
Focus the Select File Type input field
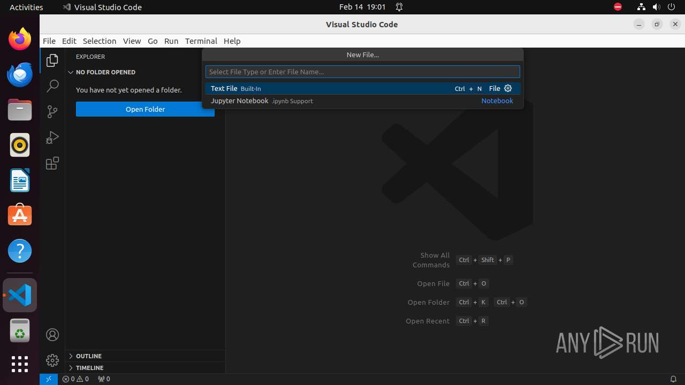pos(363,72)
